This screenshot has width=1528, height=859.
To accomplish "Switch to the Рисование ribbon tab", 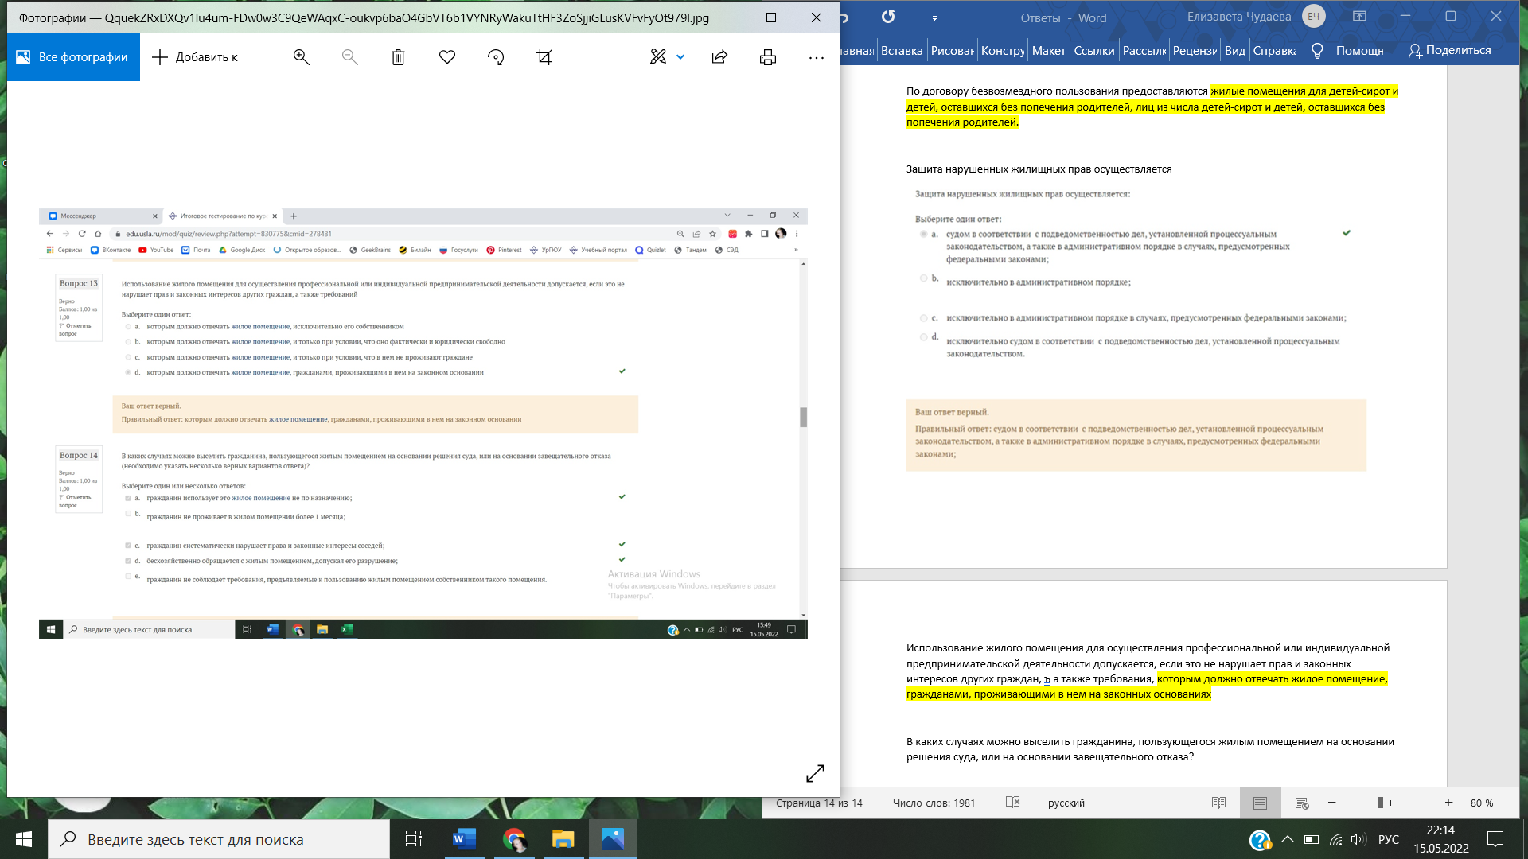I will pyautogui.click(x=952, y=50).
